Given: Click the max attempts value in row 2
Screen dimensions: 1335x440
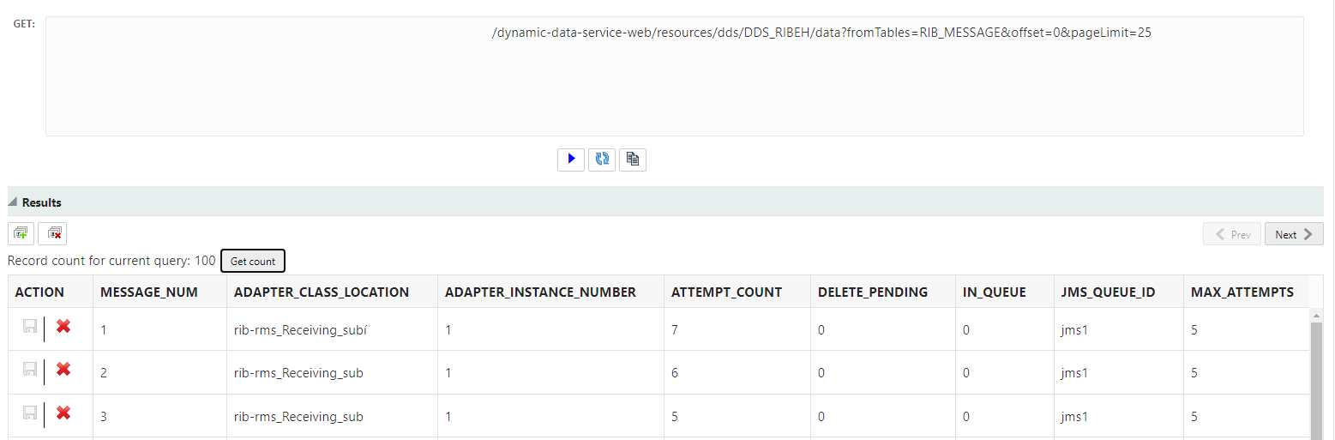Looking at the screenshot, I should tap(1194, 373).
